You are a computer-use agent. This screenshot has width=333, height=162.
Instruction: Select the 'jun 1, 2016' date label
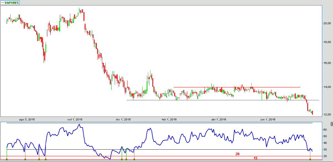click(x=268, y=119)
